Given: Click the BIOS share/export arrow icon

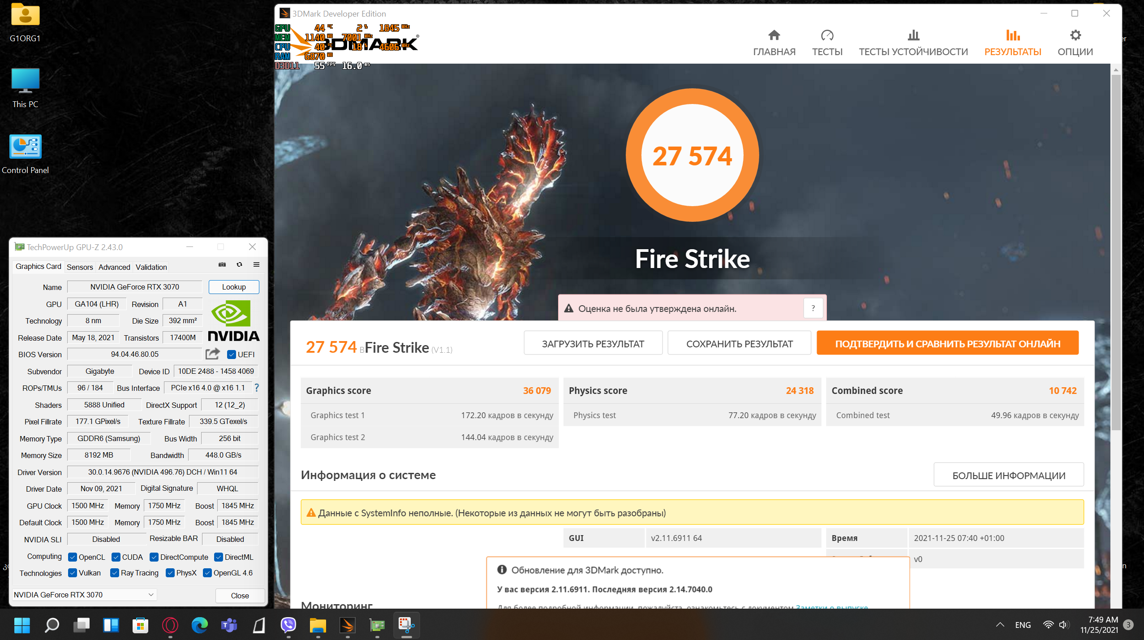Looking at the screenshot, I should click(213, 354).
